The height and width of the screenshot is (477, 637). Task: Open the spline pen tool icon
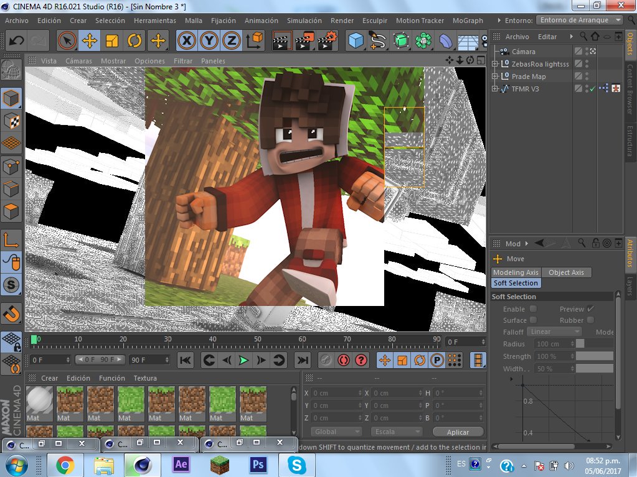click(378, 40)
